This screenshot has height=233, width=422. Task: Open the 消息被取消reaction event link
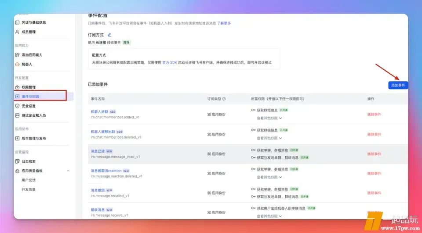(106, 171)
